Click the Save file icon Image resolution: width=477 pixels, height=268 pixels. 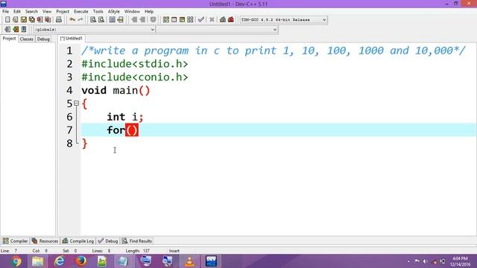[x=24, y=20]
